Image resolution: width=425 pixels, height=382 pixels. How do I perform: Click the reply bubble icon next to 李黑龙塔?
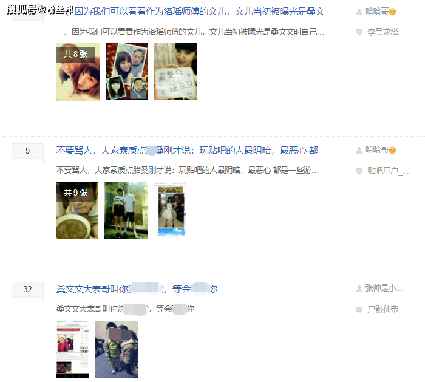[359, 32]
